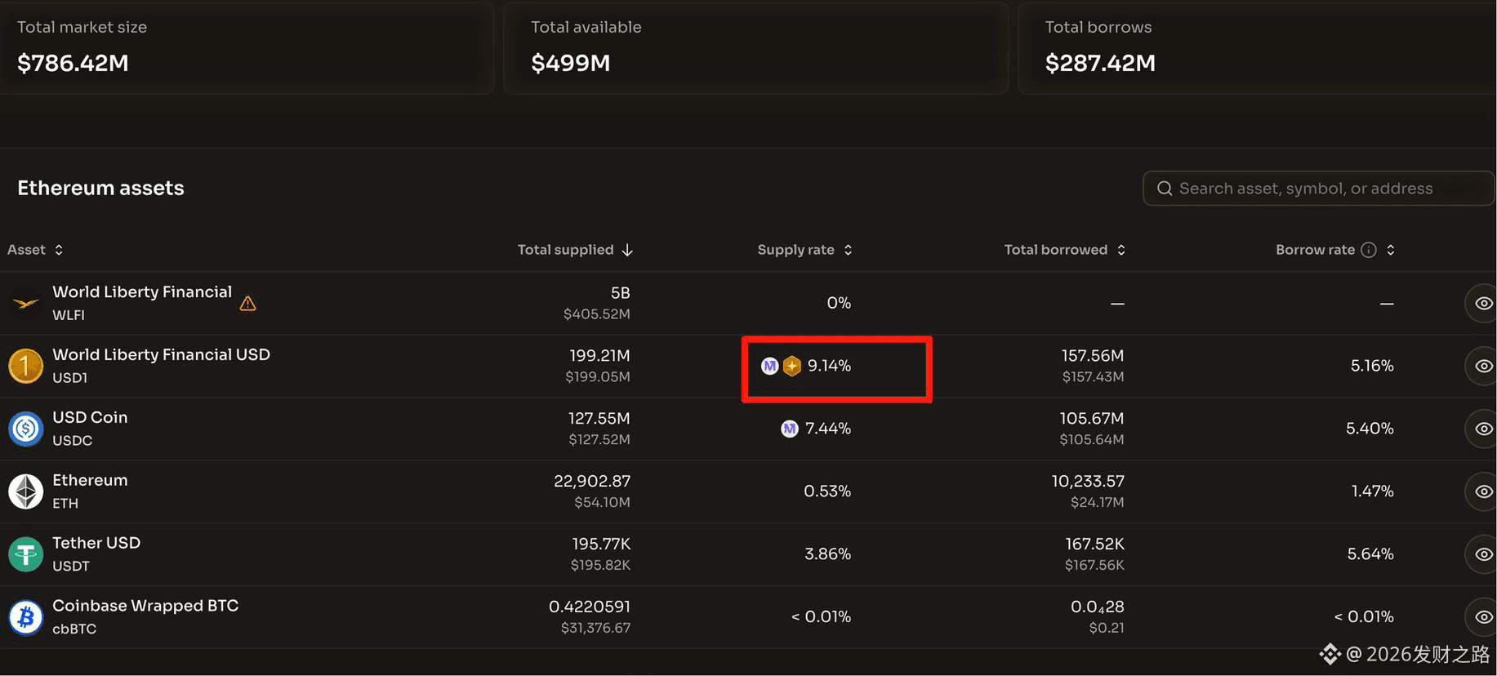Click the Tether USDT logo
The image size is (1497, 676).
(25, 554)
